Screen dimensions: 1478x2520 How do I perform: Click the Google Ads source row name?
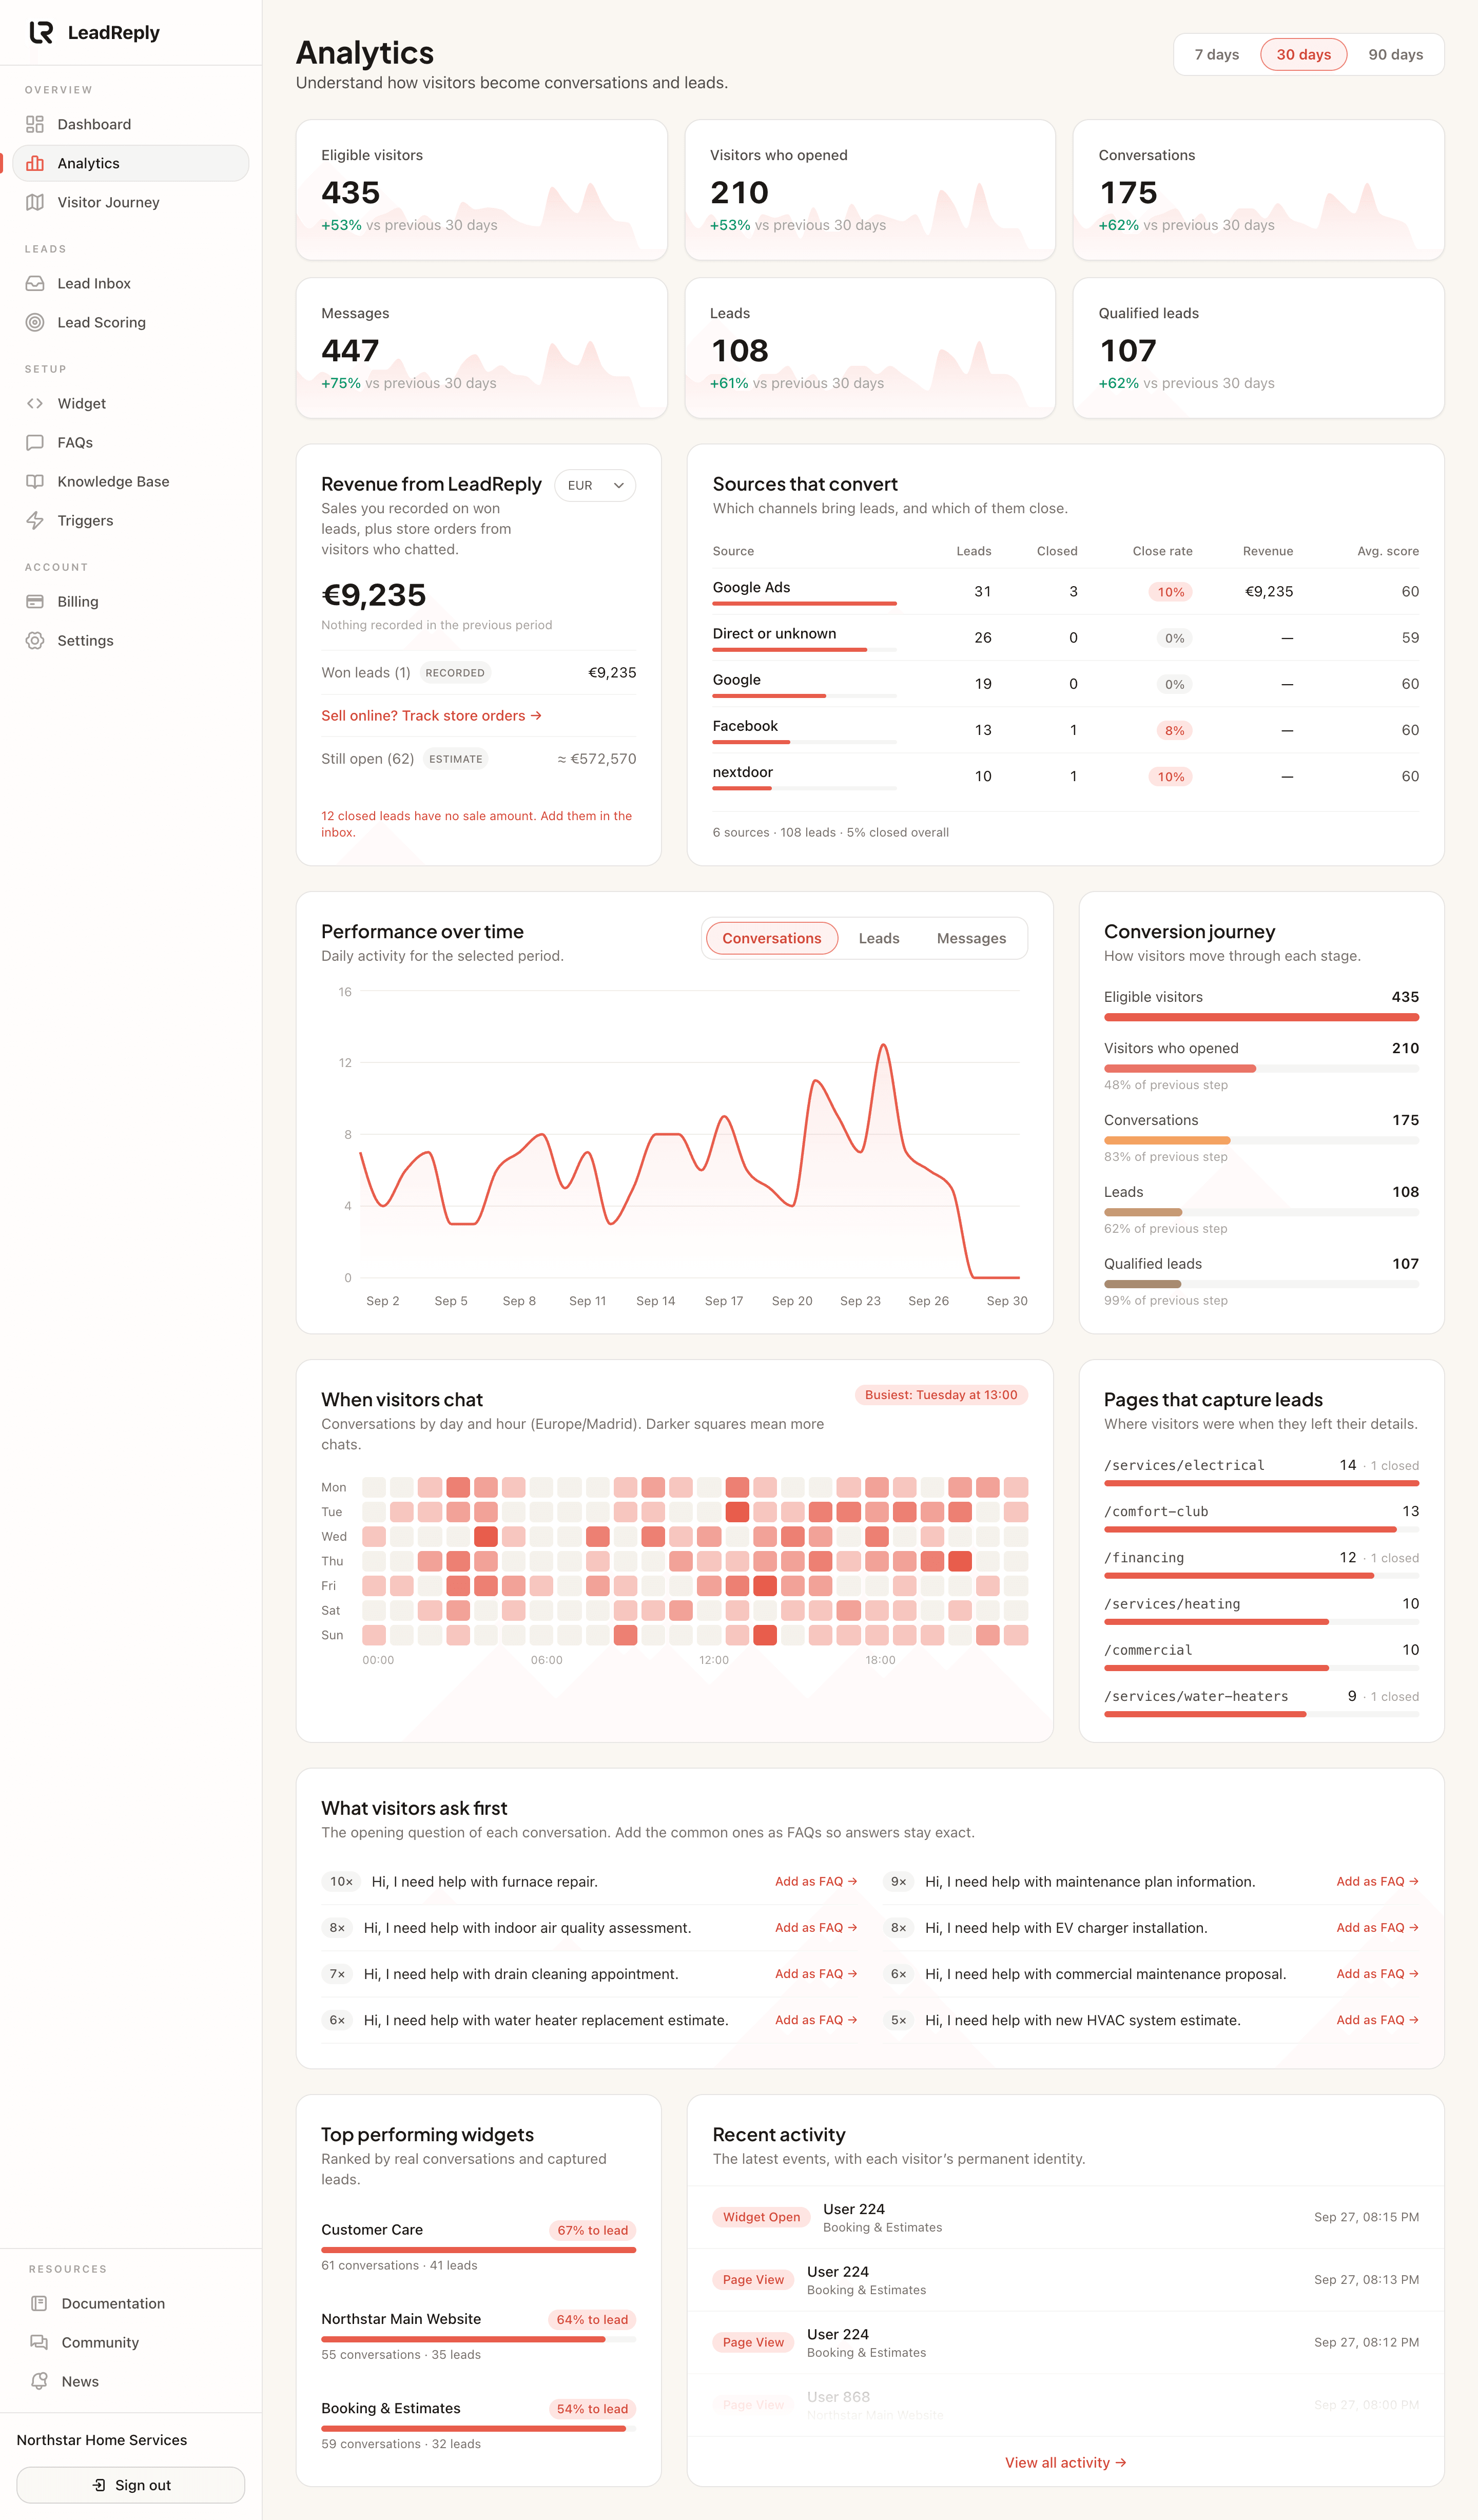(x=751, y=587)
